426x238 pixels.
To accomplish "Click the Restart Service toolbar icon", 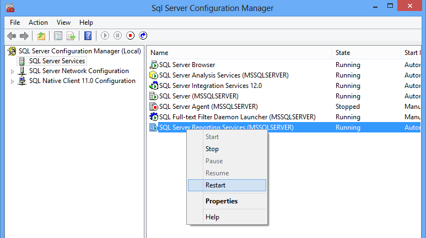I will [143, 36].
